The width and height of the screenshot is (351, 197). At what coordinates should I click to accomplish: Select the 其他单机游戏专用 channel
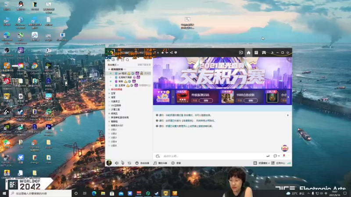point(120,117)
